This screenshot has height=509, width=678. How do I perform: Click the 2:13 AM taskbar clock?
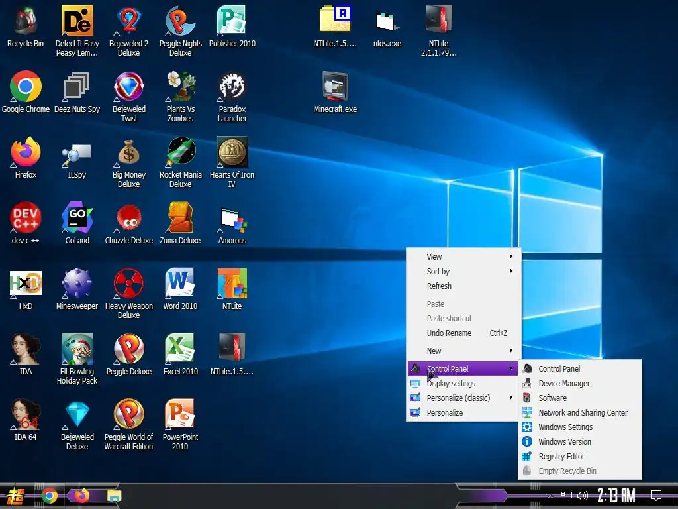pyautogui.click(x=616, y=496)
